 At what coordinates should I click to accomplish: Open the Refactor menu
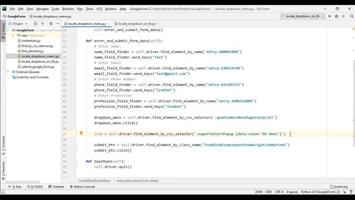click(x=68, y=9)
